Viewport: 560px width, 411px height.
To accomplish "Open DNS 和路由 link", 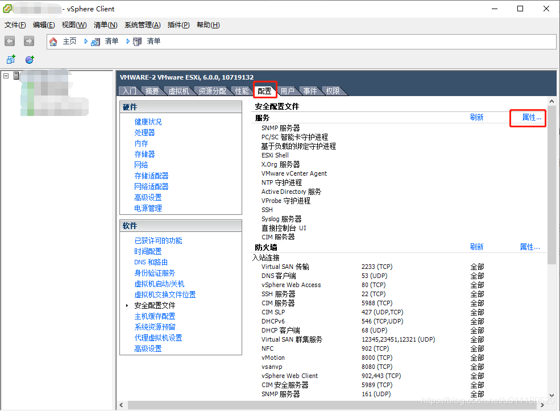I will pos(151,262).
